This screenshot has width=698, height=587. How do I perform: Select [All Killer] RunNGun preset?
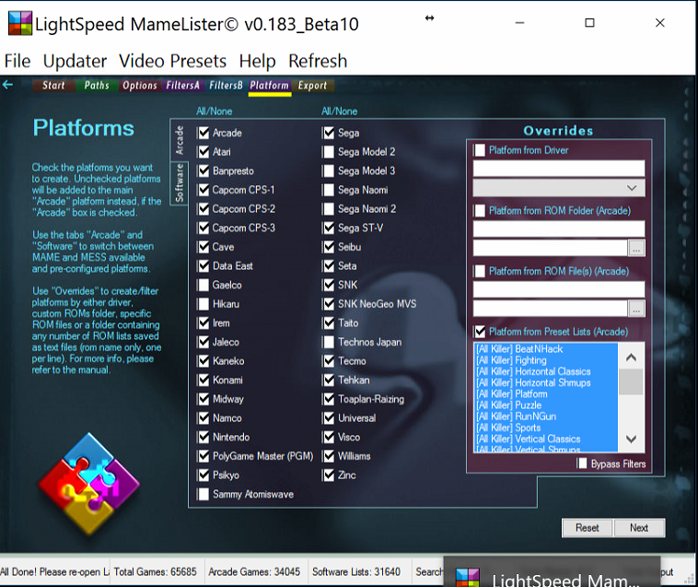click(546, 417)
